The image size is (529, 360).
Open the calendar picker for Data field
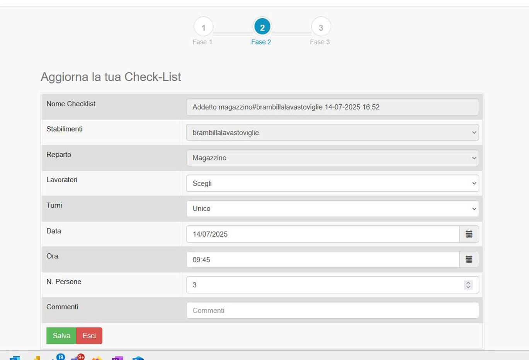pos(469,234)
